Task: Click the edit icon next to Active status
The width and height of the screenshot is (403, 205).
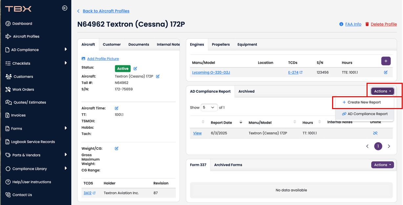Action: pos(135,69)
